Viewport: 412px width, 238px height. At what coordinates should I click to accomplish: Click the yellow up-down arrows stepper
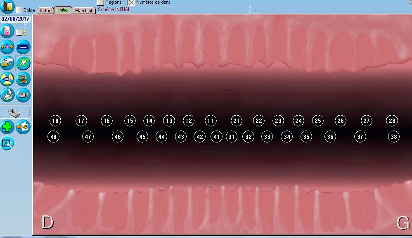point(24,33)
